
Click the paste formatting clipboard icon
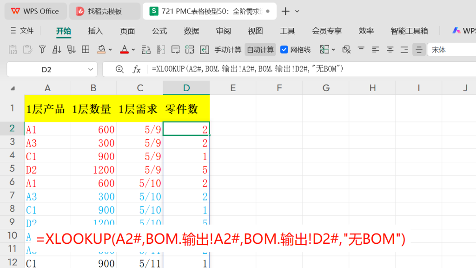pyautogui.click(x=27, y=49)
